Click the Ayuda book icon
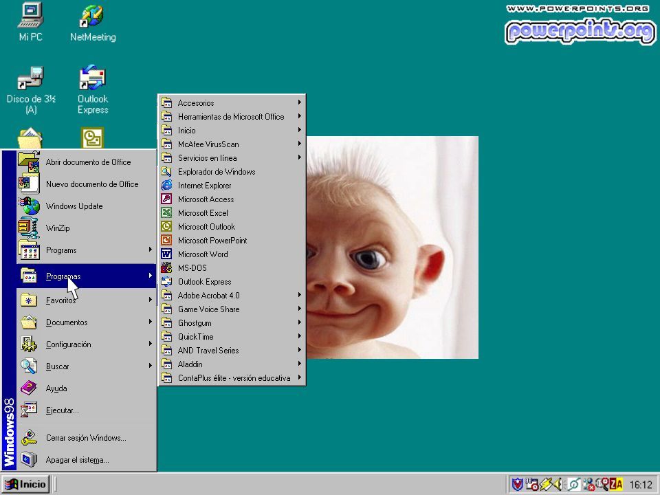 click(x=29, y=388)
